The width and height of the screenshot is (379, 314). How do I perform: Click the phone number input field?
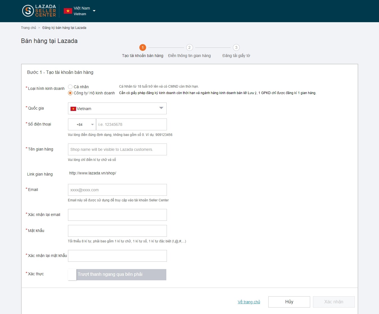point(131,124)
